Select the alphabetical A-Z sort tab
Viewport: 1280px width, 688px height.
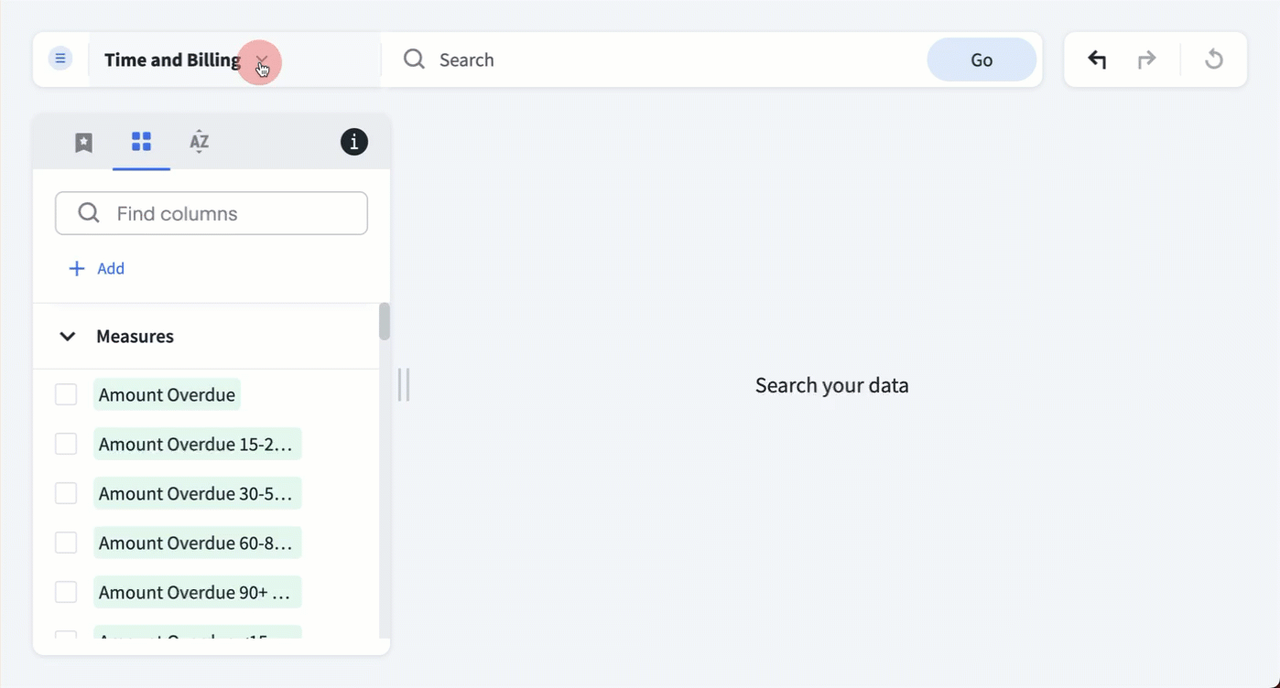click(x=199, y=142)
